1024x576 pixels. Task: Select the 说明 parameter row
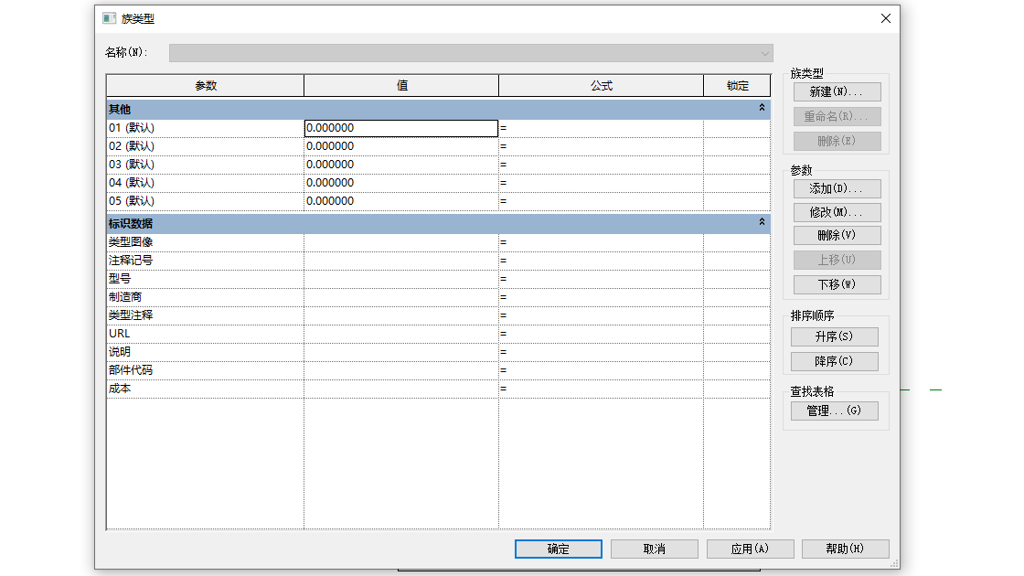(205, 352)
